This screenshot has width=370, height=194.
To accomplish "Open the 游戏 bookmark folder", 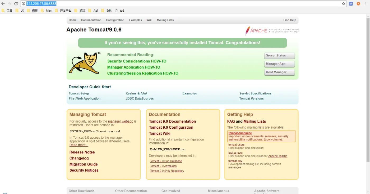I will pos(80,11).
